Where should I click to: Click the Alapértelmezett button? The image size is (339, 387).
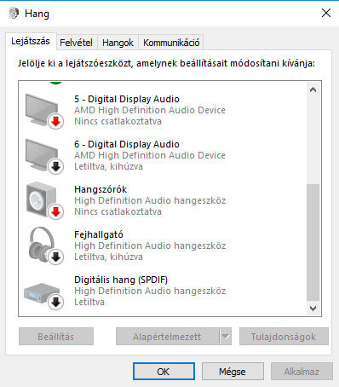[167, 337]
